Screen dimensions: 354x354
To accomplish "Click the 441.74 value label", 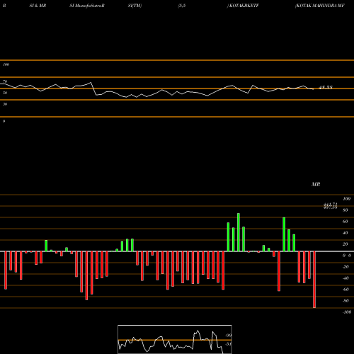I will click(331, 205).
